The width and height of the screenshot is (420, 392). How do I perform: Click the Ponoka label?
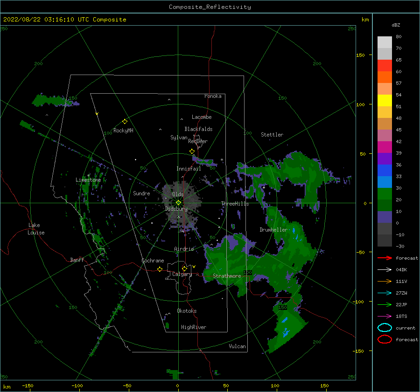pyautogui.click(x=213, y=96)
